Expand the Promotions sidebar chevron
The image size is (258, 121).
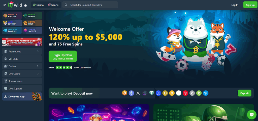pyautogui.click(x=38, y=51)
